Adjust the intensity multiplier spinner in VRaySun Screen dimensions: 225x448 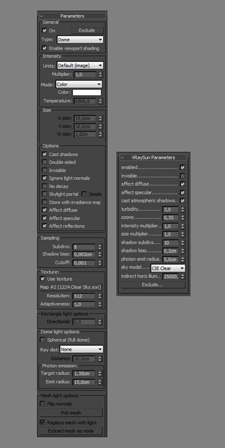click(183, 226)
